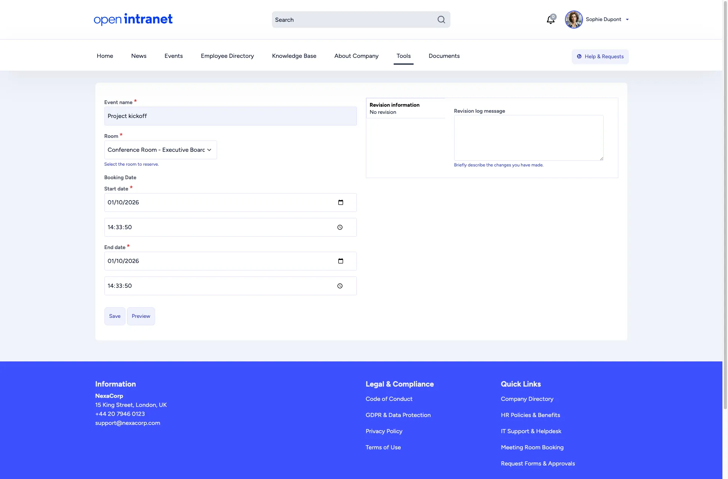Open the notifications bell
Image resolution: width=728 pixels, height=479 pixels.
point(551,20)
